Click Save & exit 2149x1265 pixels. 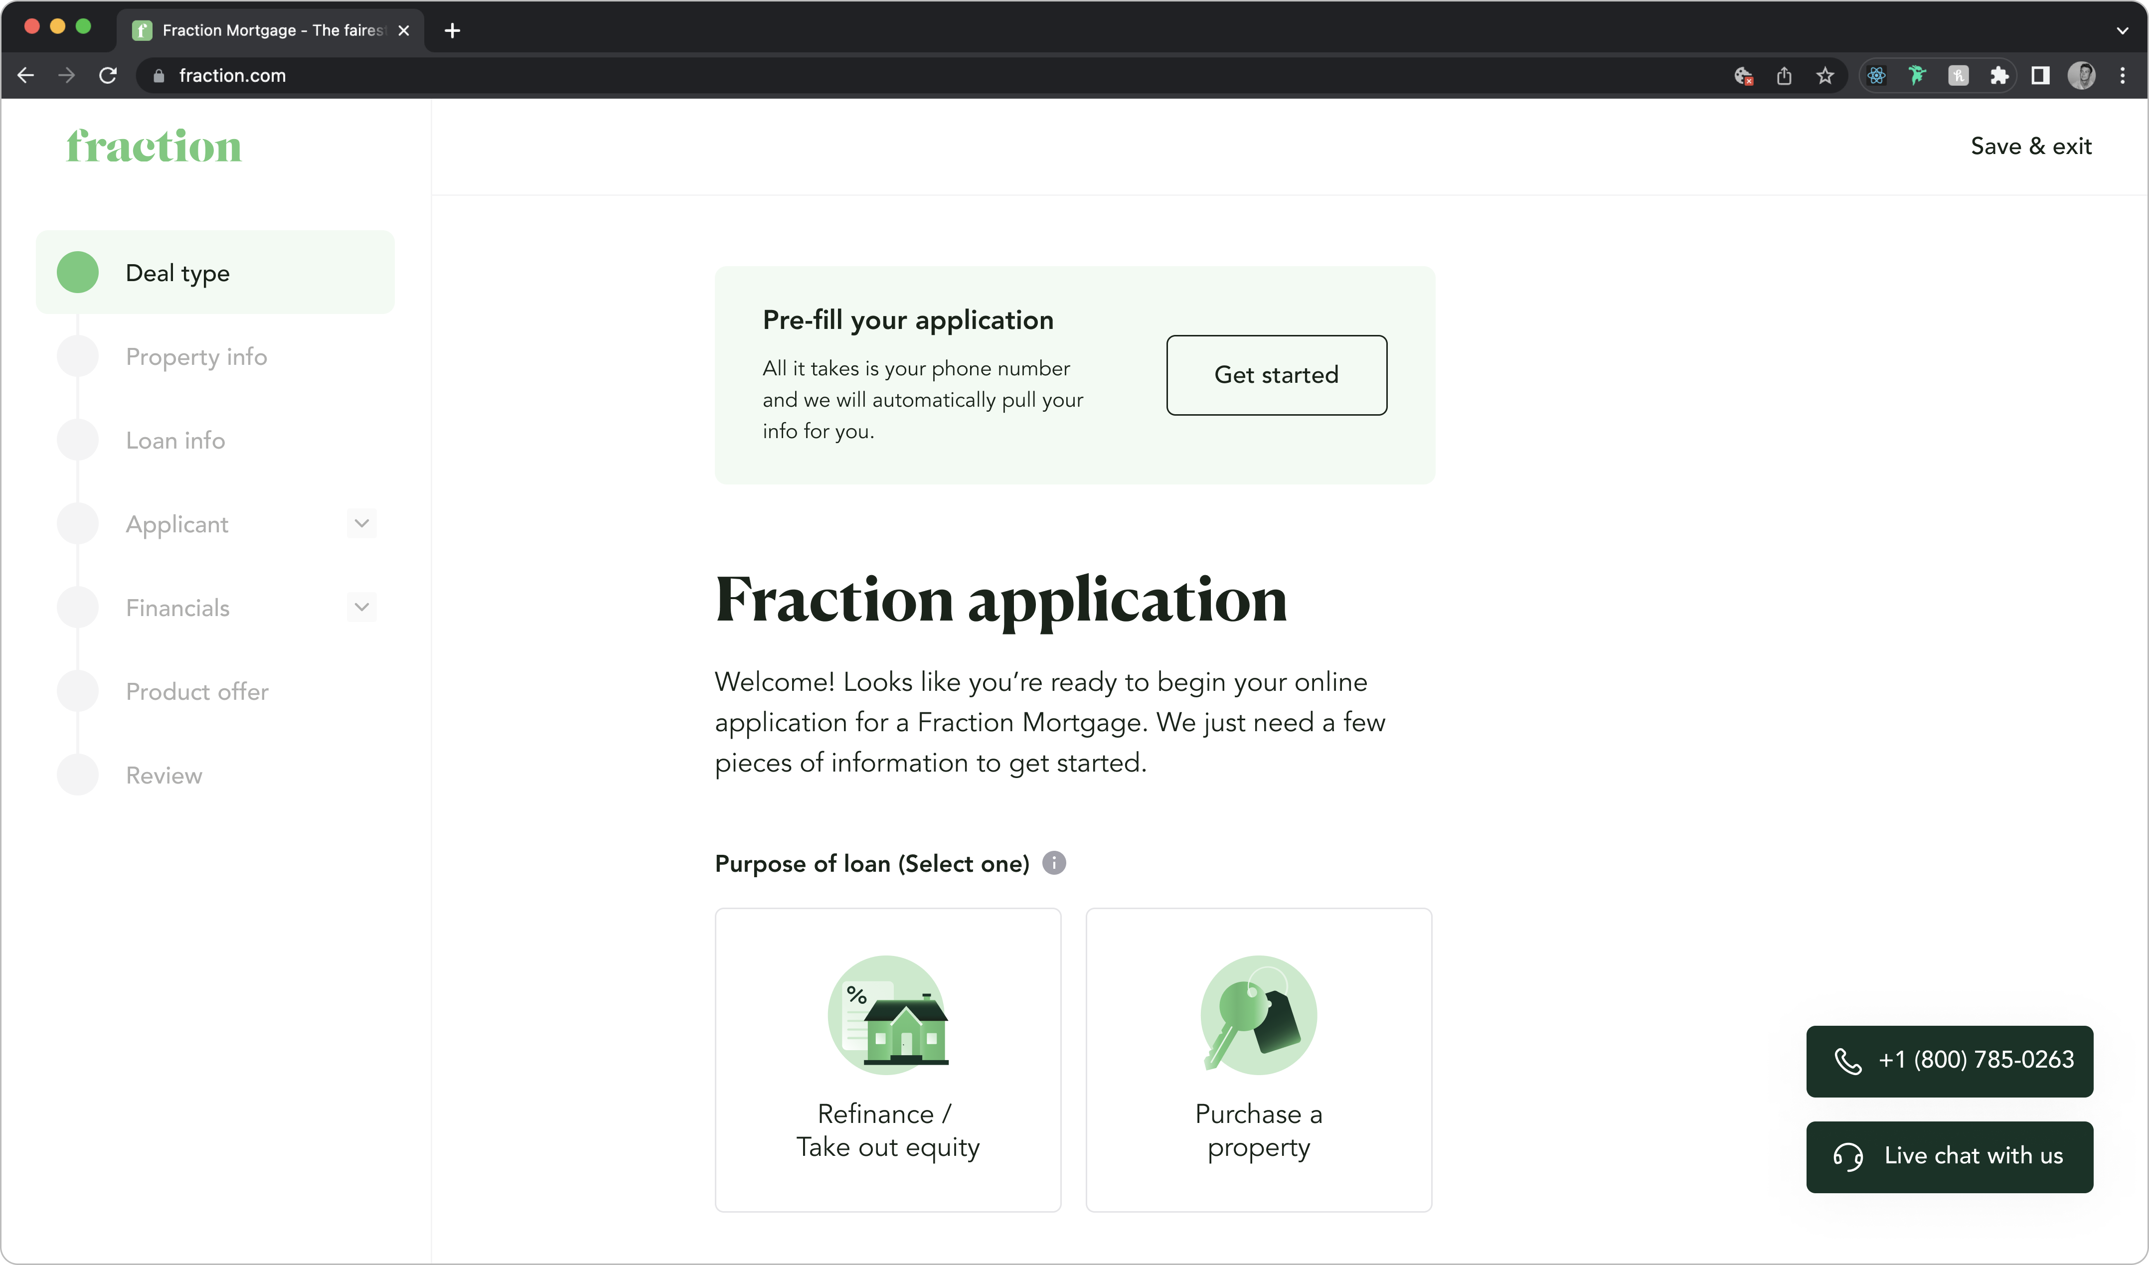[x=2030, y=147]
